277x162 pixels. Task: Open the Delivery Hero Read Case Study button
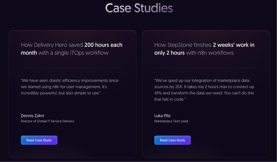[x=39, y=140]
